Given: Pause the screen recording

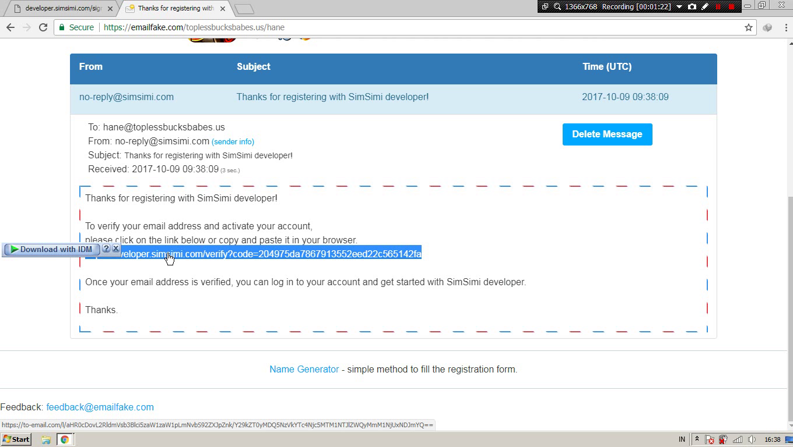Looking at the screenshot, I should point(718,6).
